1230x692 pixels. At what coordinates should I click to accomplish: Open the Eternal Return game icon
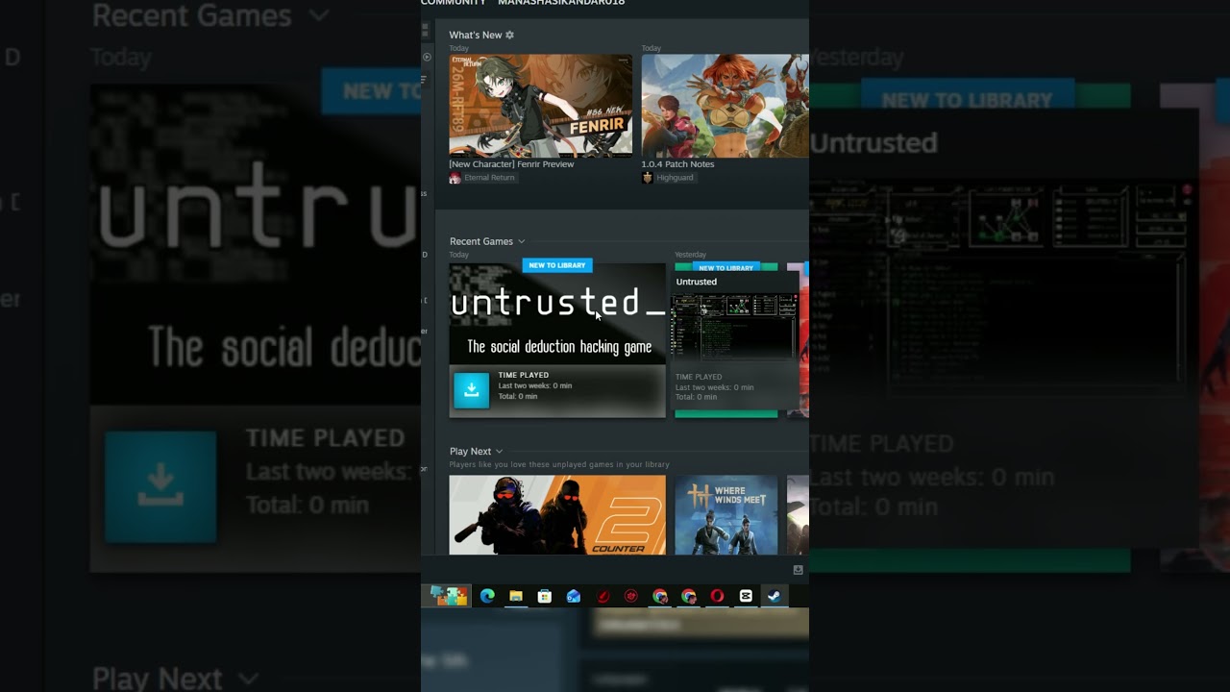click(x=455, y=178)
